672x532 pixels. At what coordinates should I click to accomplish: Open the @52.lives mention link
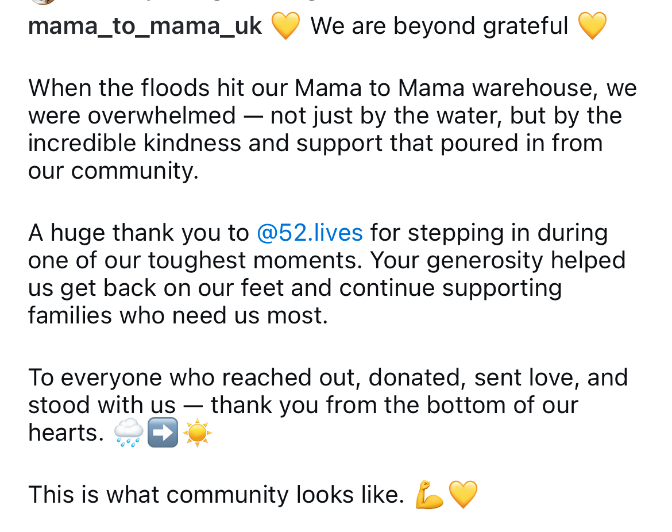tap(310, 233)
